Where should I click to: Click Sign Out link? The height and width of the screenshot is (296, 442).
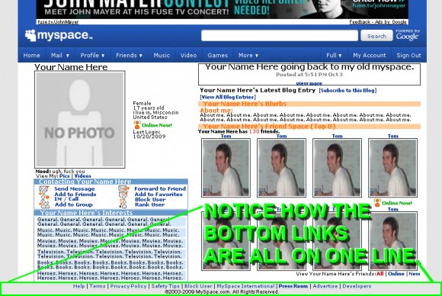[408, 55]
